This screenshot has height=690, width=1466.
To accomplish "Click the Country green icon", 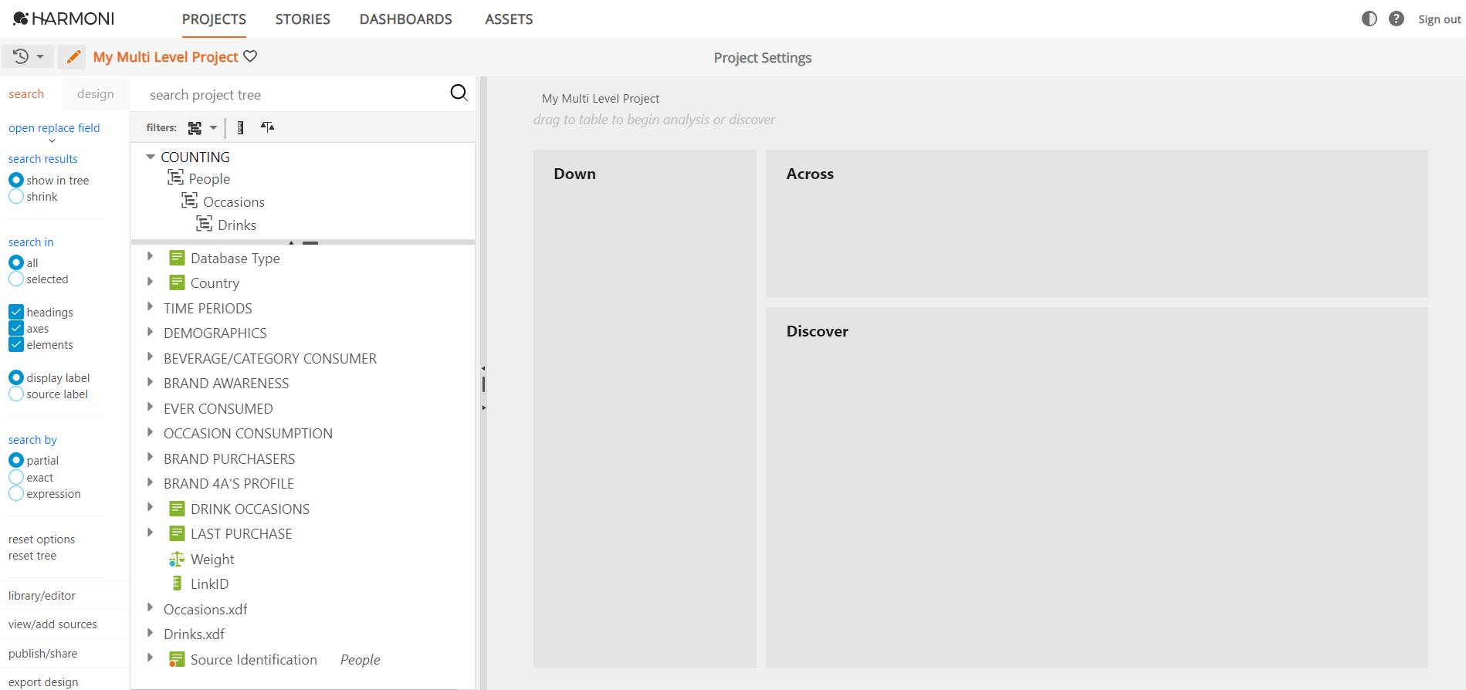I will 177,282.
